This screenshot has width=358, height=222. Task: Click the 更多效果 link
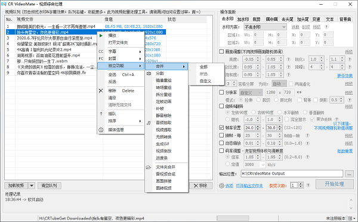[x=345, y=76]
